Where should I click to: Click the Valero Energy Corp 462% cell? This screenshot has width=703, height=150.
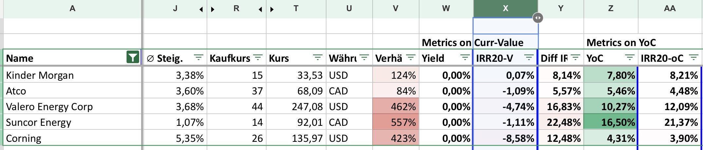click(396, 107)
